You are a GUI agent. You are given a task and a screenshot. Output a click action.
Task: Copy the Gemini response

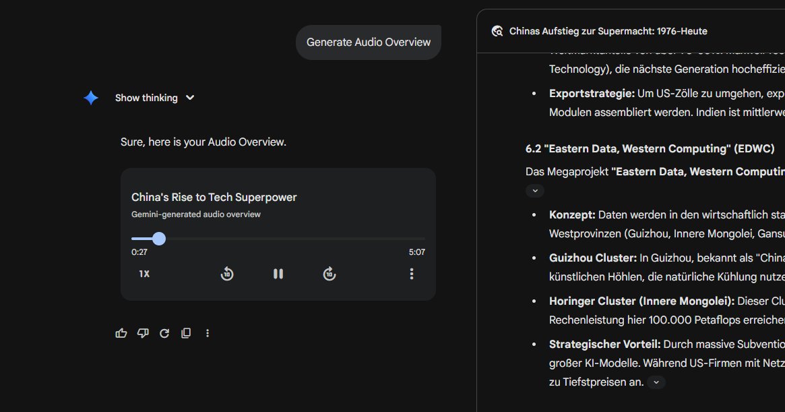point(186,333)
